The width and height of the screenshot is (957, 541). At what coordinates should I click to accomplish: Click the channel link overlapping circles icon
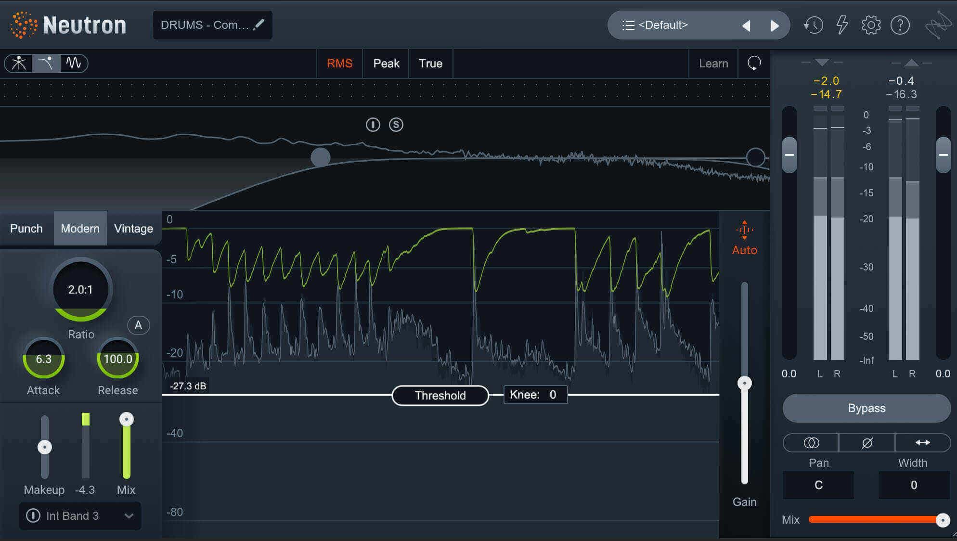pos(811,442)
